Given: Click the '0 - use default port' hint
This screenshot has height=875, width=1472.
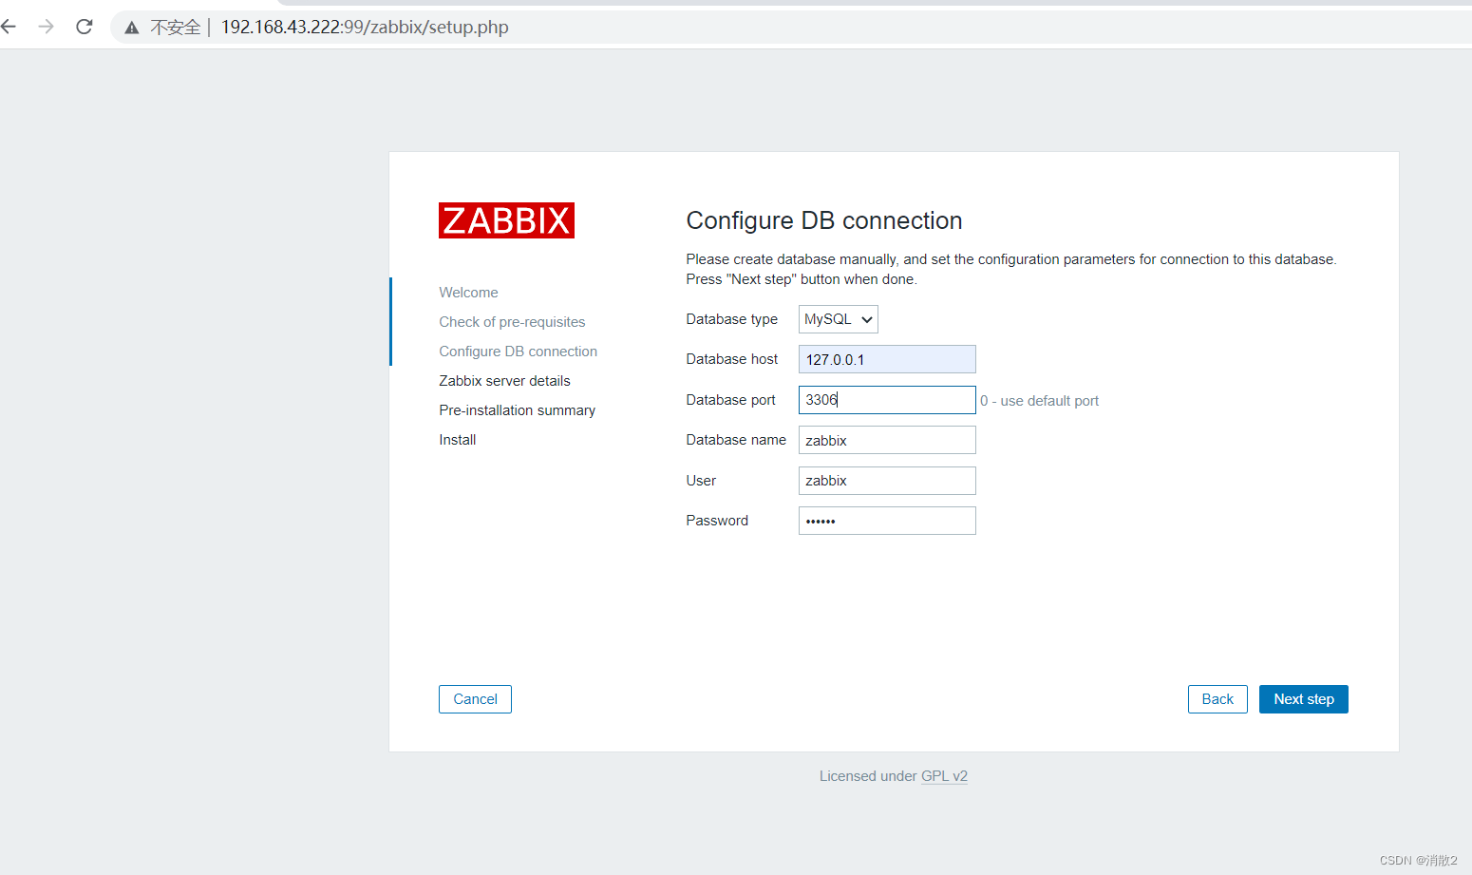Looking at the screenshot, I should [x=1039, y=401].
